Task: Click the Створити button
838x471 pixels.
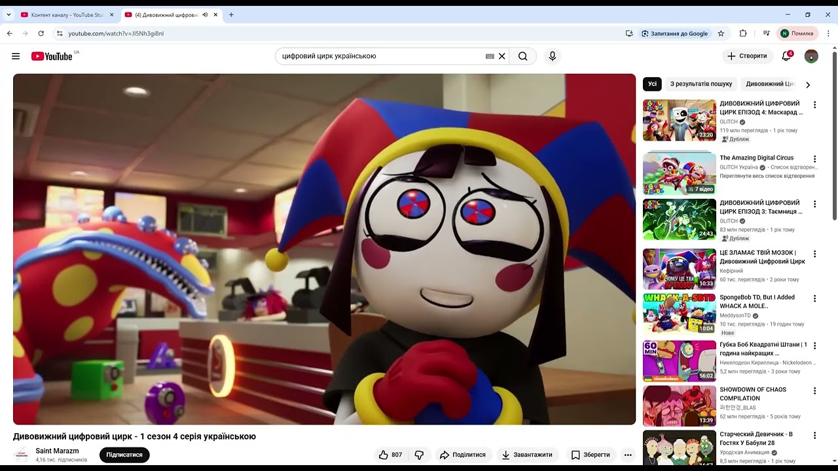Action: pos(748,56)
